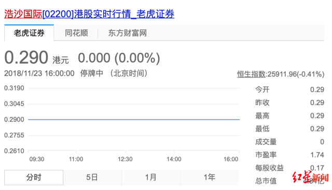332x190 pixels.
Task: Show the 1年 chart range
Action: tap(210, 178)
